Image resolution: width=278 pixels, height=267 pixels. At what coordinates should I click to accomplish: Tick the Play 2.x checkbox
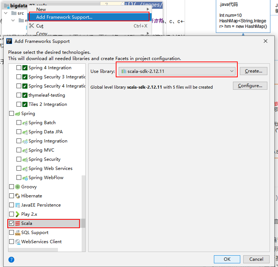11,214
